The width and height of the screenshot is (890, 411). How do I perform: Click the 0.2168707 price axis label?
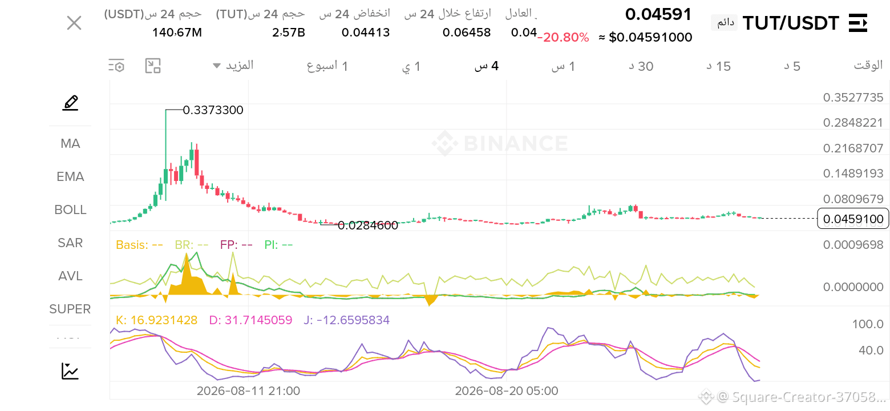(x=853, y=148)
